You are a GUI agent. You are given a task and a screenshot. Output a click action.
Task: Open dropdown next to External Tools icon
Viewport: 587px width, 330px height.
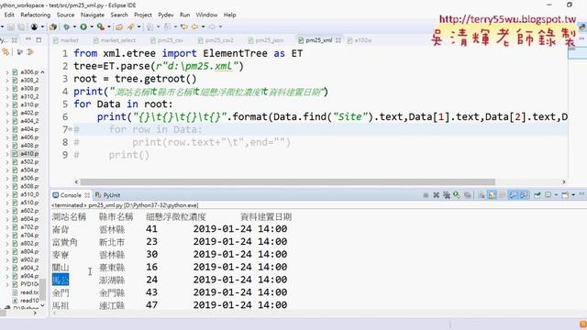pos(109,27)
